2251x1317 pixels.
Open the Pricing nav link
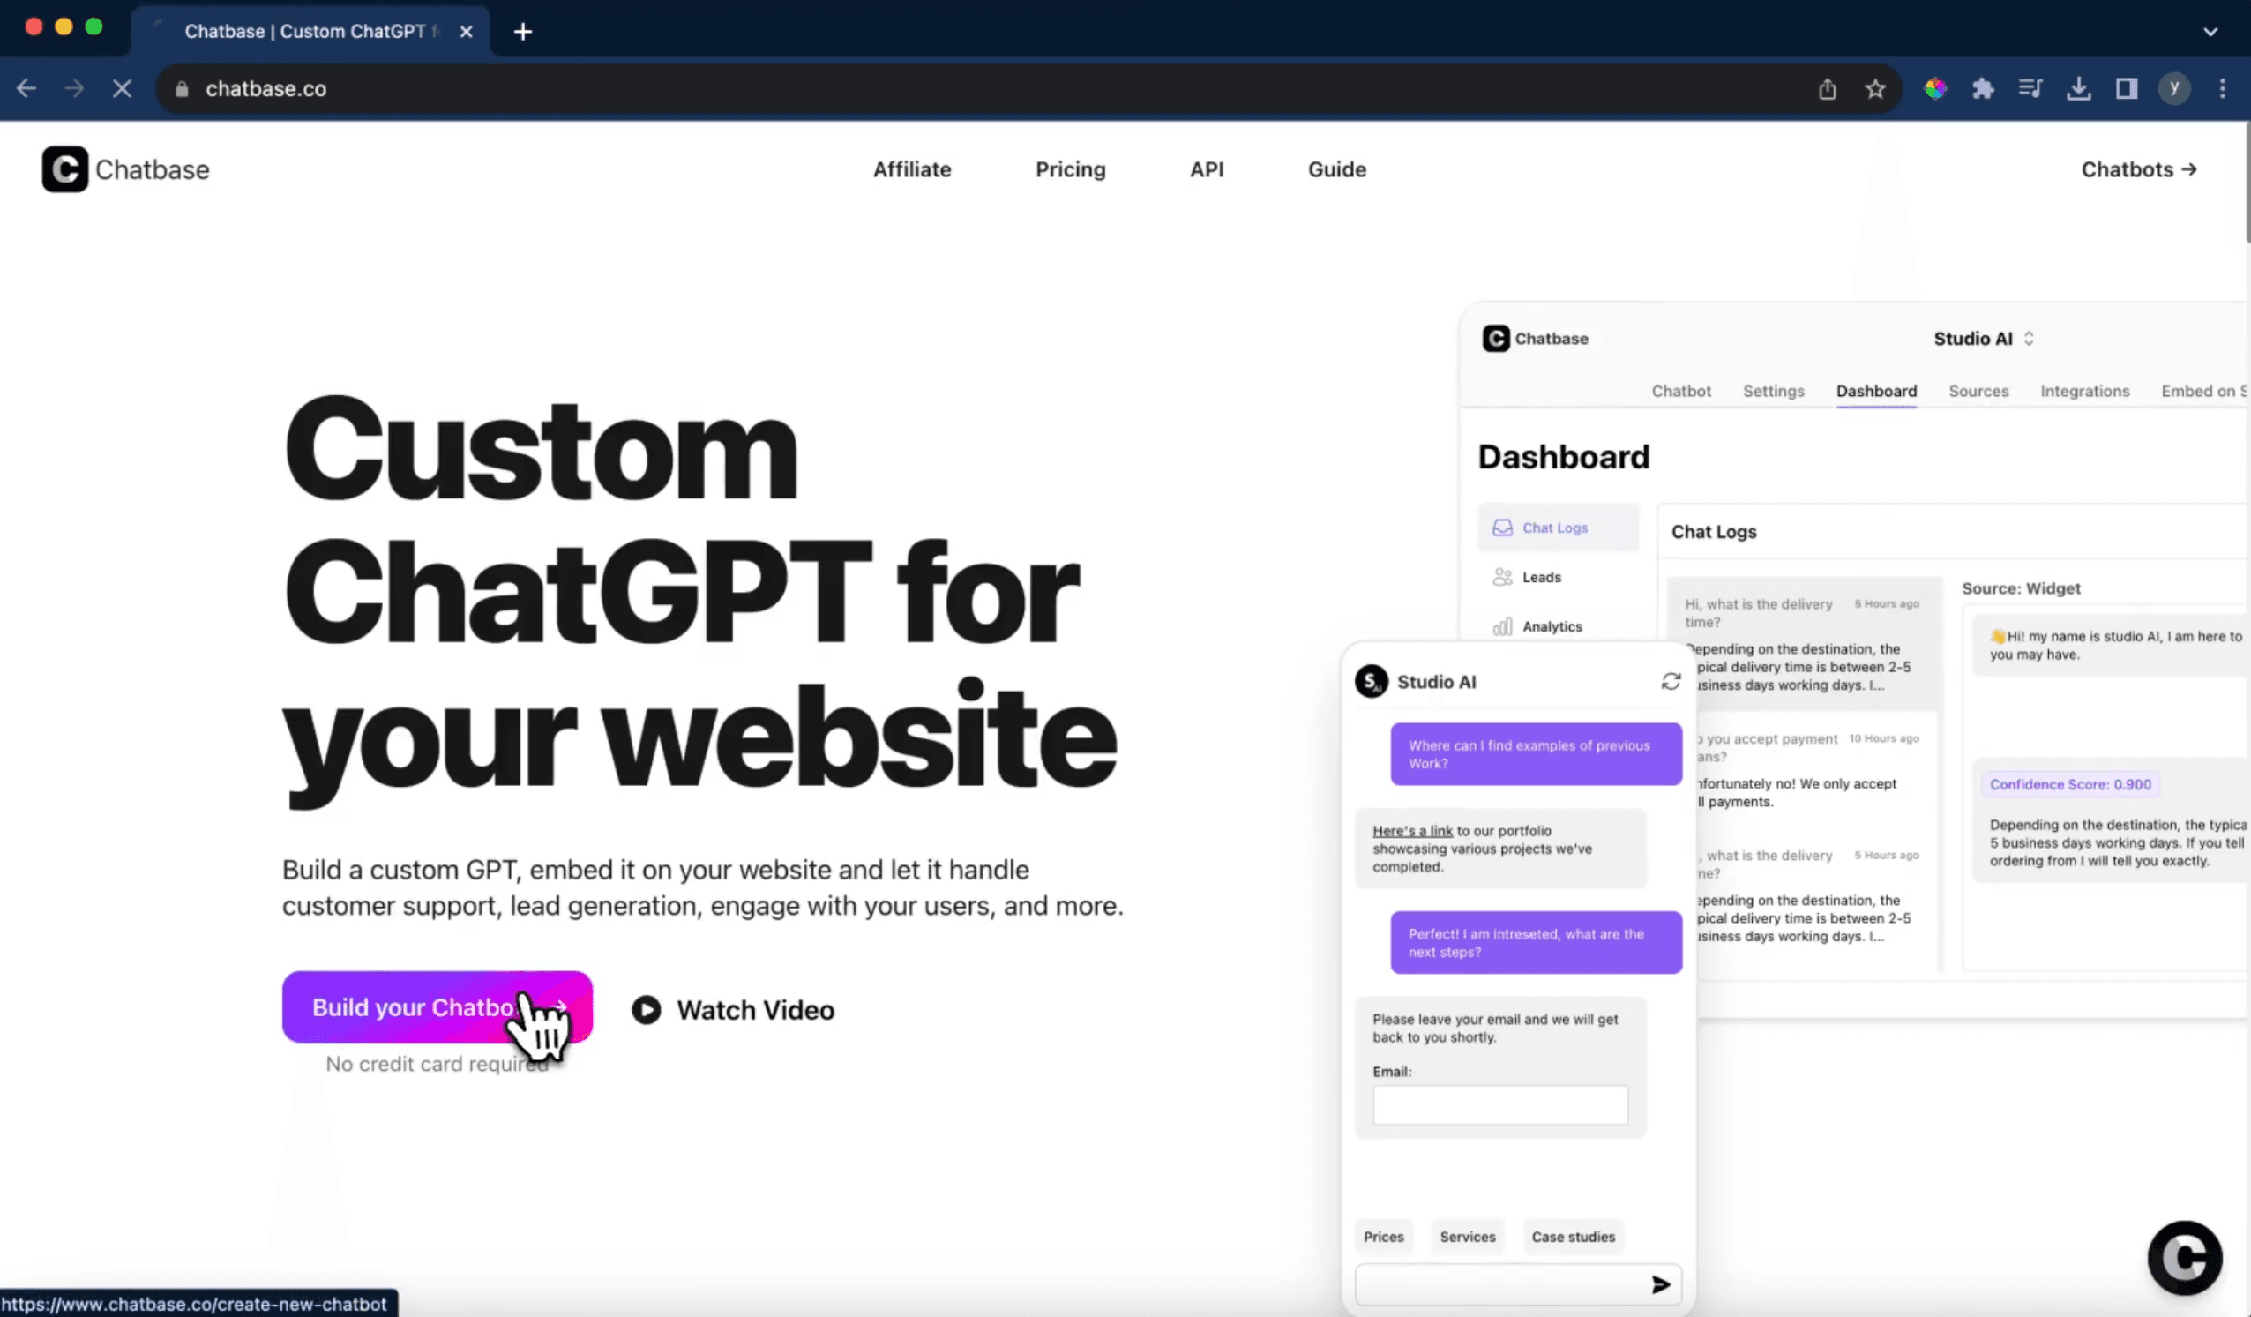tap(1070, 168)
